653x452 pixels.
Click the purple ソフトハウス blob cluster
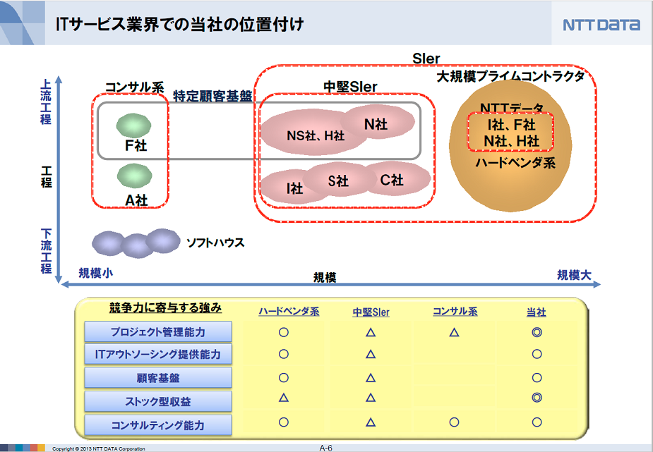click(x=136, y=243)
